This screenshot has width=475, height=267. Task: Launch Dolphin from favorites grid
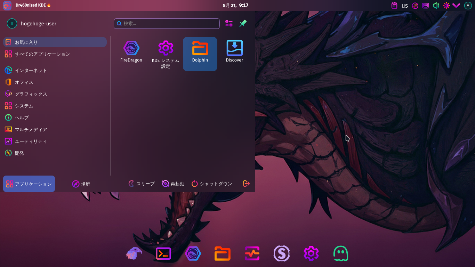click(x=200, y=54)
